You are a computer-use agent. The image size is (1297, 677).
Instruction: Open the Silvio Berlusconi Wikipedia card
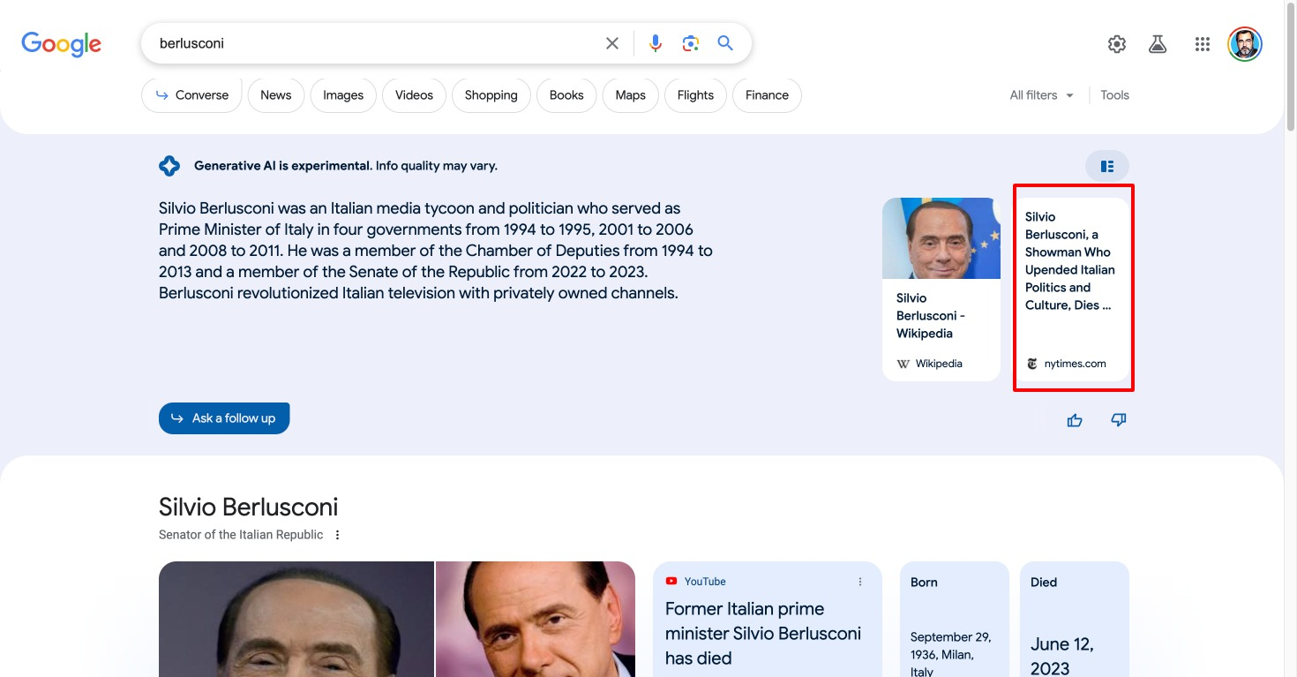click(941, 288)
